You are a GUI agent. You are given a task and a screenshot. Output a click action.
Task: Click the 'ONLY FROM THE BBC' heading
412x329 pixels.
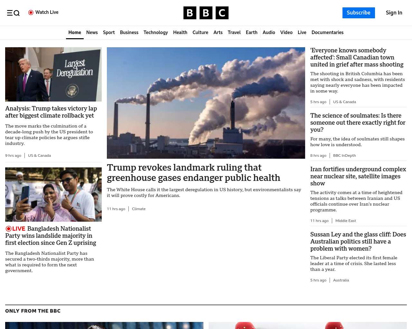33,311
